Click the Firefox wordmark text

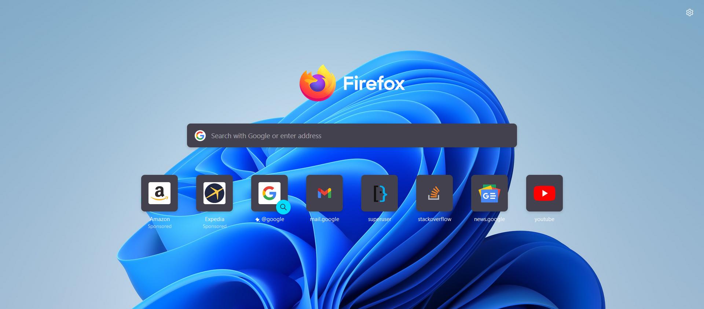(x=374, y=83)
